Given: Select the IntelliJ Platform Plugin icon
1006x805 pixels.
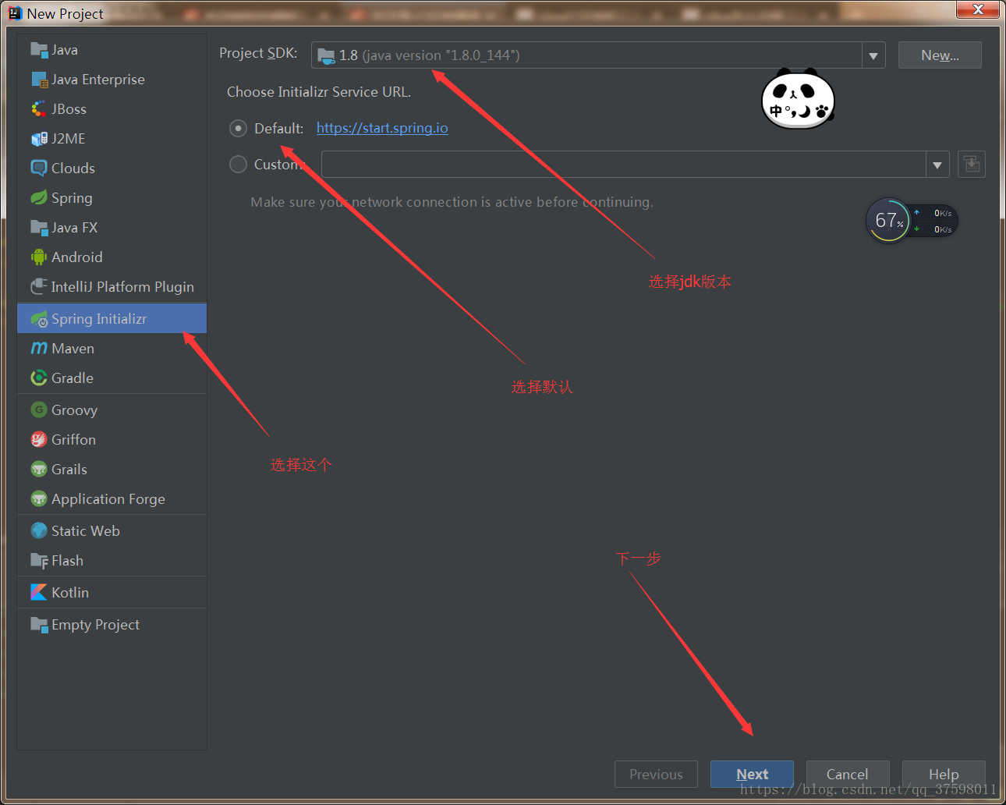Looking at the screenshot, I should (39, 287).
